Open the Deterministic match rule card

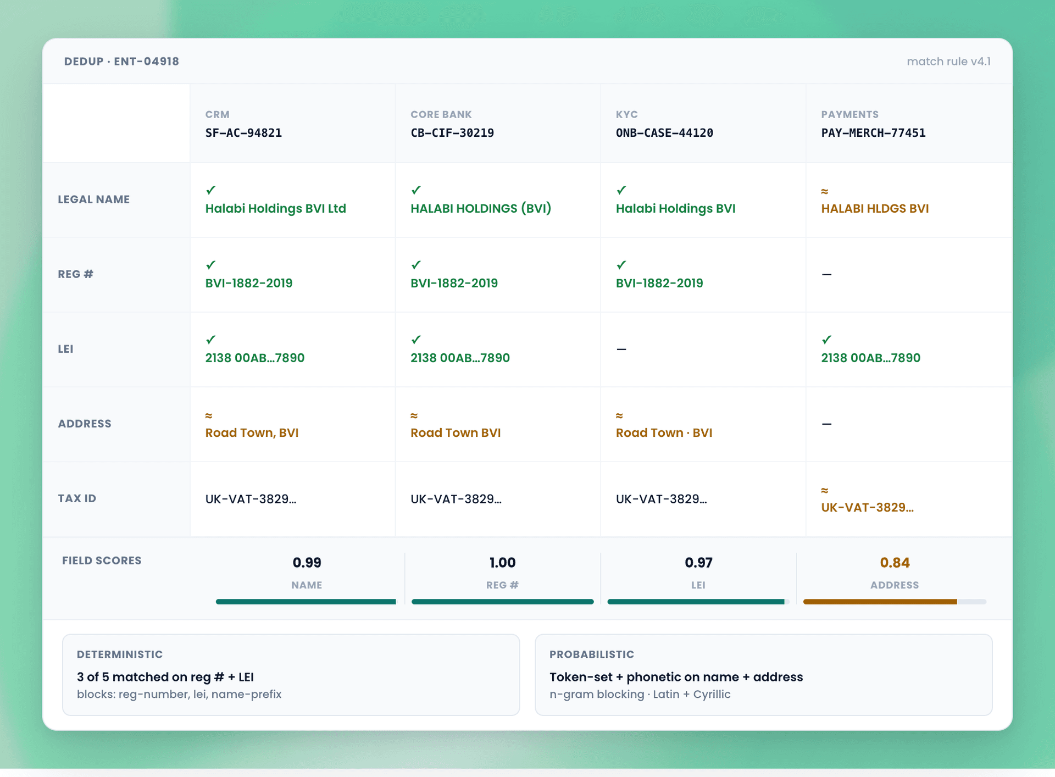coord(291,675)
